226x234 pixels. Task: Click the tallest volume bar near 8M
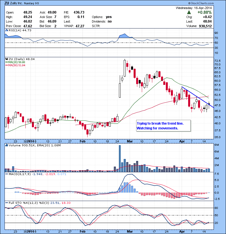120,158
